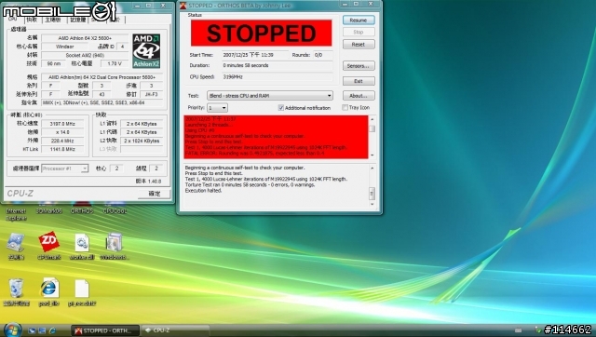This screenshot has width=596, height=337.
Task: Click the Socket AM2 (940) package field
Action: click(85, 55)
